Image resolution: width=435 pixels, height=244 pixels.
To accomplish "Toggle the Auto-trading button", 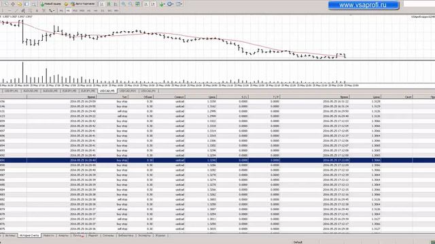I will tap(83, 4).
